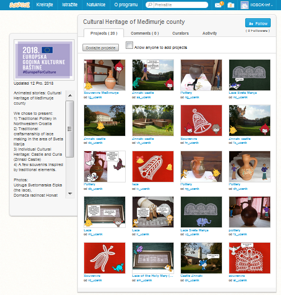Open red lace bell thumbnail with two characters

point(201,121)
